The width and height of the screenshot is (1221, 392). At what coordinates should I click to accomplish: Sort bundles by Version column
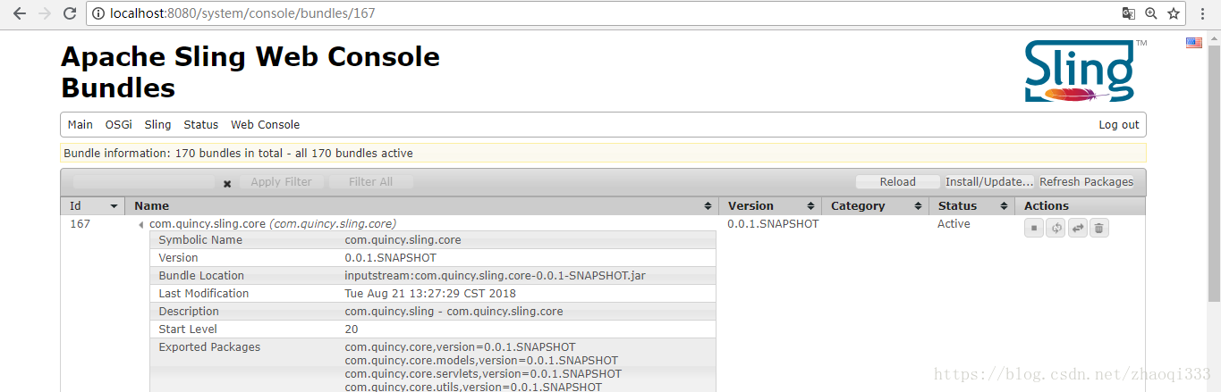(769, 205)
